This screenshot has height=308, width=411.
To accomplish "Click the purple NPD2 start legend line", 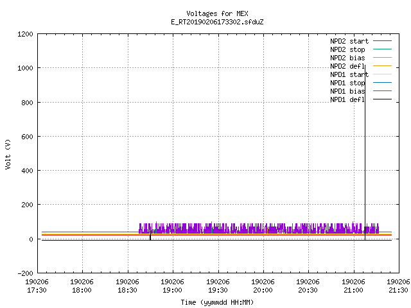I will pos(383,41).
